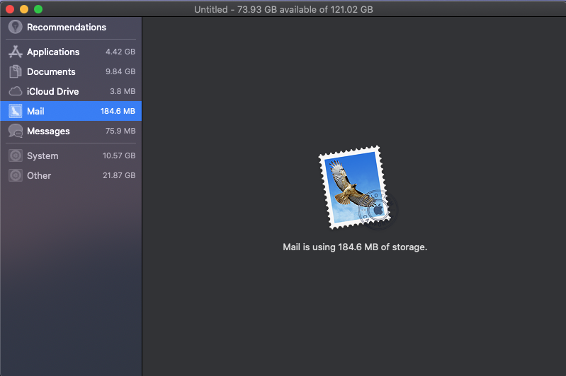Click the Messages speech bubble icon
566x376 pixels.
pyautogui.click(x=15, y=131)
